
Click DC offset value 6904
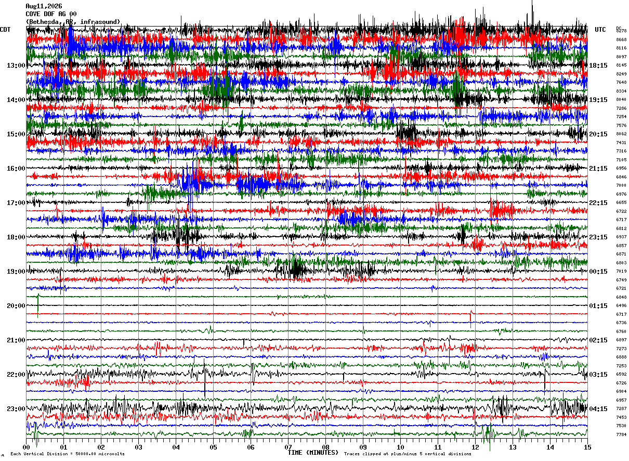click(x=621, y=391)
